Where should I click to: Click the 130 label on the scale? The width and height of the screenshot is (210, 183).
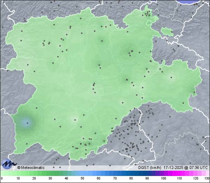(x=207, y=178)
